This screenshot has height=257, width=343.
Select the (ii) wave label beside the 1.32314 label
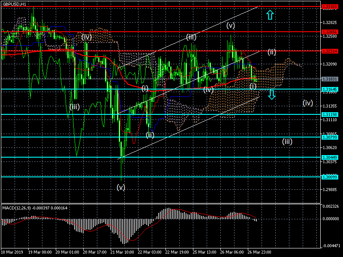click(x=272, y=52)
